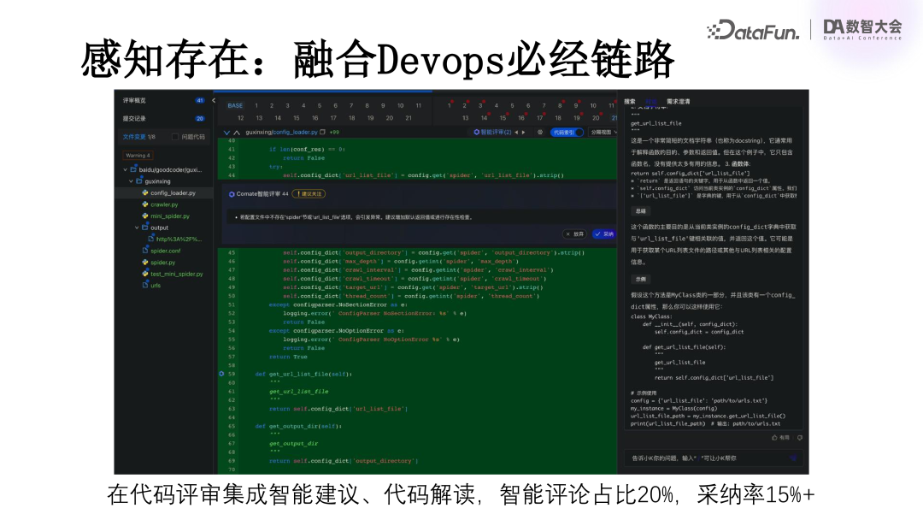
Task: Click thumbs-up useful icon in chat panel
Action: [774, 438]
